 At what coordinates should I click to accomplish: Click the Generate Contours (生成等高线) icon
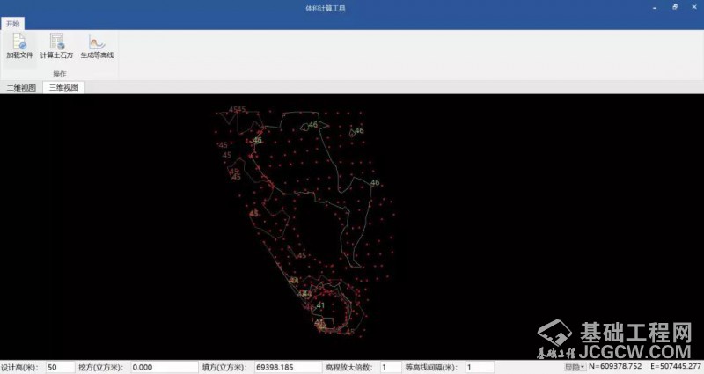97,46
